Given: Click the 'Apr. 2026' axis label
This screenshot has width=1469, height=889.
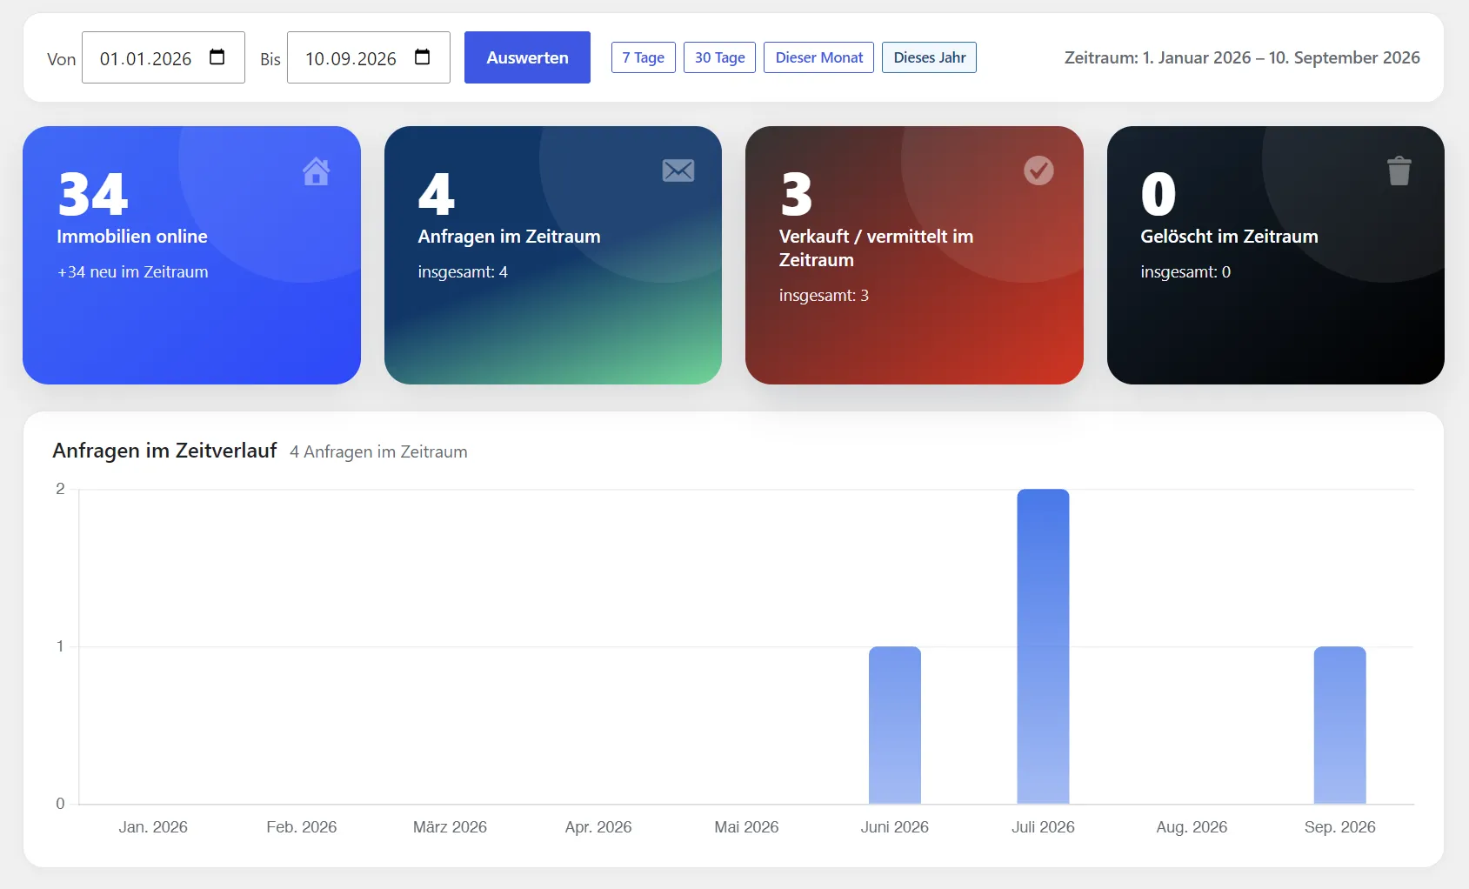Looking at the screenshot, I should tap(598, 827).
